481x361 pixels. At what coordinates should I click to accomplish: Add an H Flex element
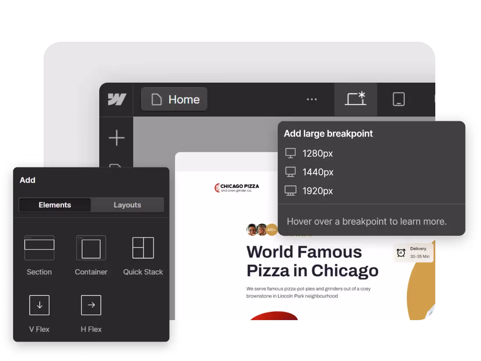pos(91,314)
